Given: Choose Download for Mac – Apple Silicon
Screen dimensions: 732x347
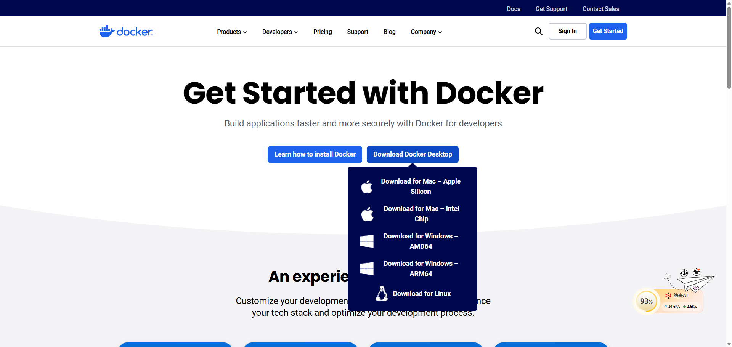Looking at the screenshot, I should coord(413,186).
